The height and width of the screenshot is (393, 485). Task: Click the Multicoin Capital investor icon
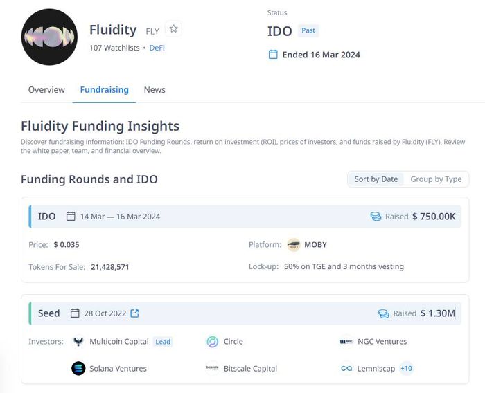pyautogui.click(x=78, y=341)
